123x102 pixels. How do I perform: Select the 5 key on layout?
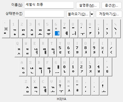(x=49, y=29)
